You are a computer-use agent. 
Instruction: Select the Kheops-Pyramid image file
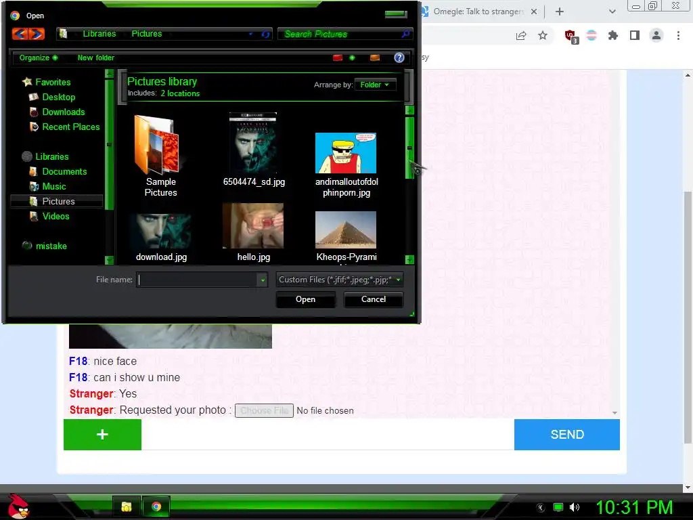pos(346,238)
